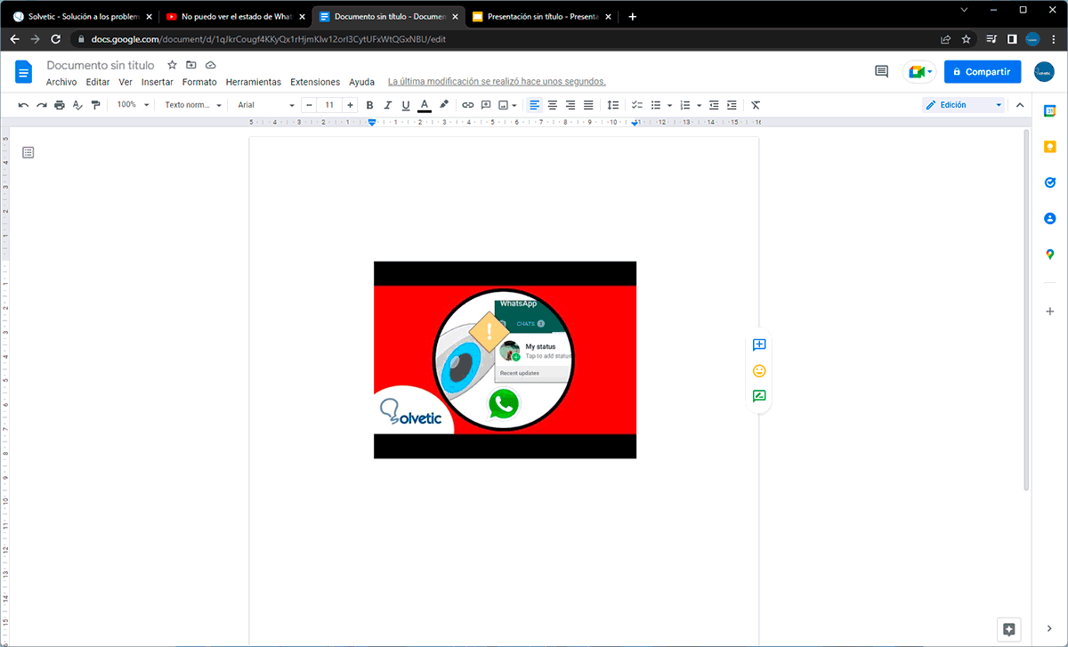Add emoji reaction beside the image
1068x647 pixels.
(759, 371)
